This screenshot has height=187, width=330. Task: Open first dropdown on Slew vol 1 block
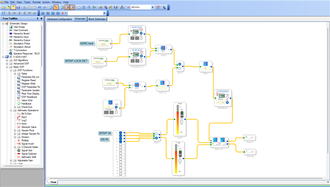[x=217, y=144]
